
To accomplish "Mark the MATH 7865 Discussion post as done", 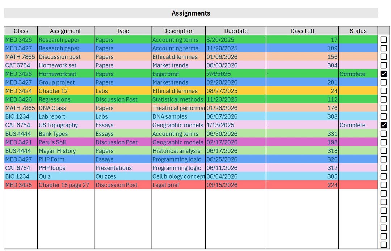I will (x=384, y=57).
